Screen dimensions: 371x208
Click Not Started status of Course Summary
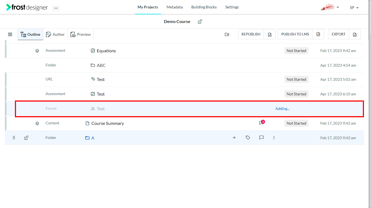[x=296, y=123]
